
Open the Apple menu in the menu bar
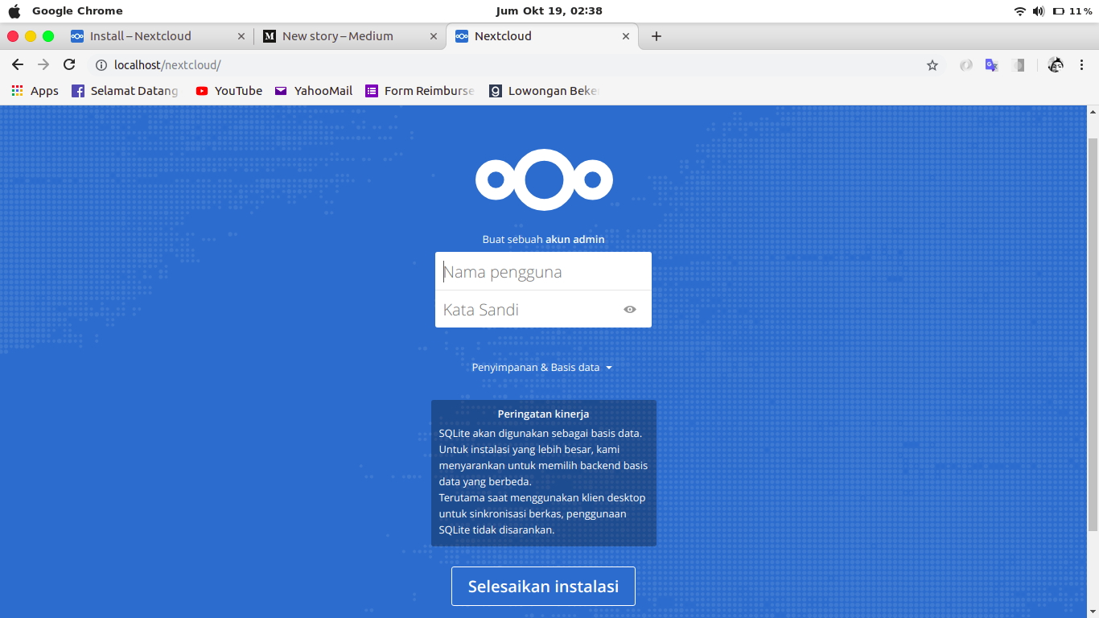[14, 11]
